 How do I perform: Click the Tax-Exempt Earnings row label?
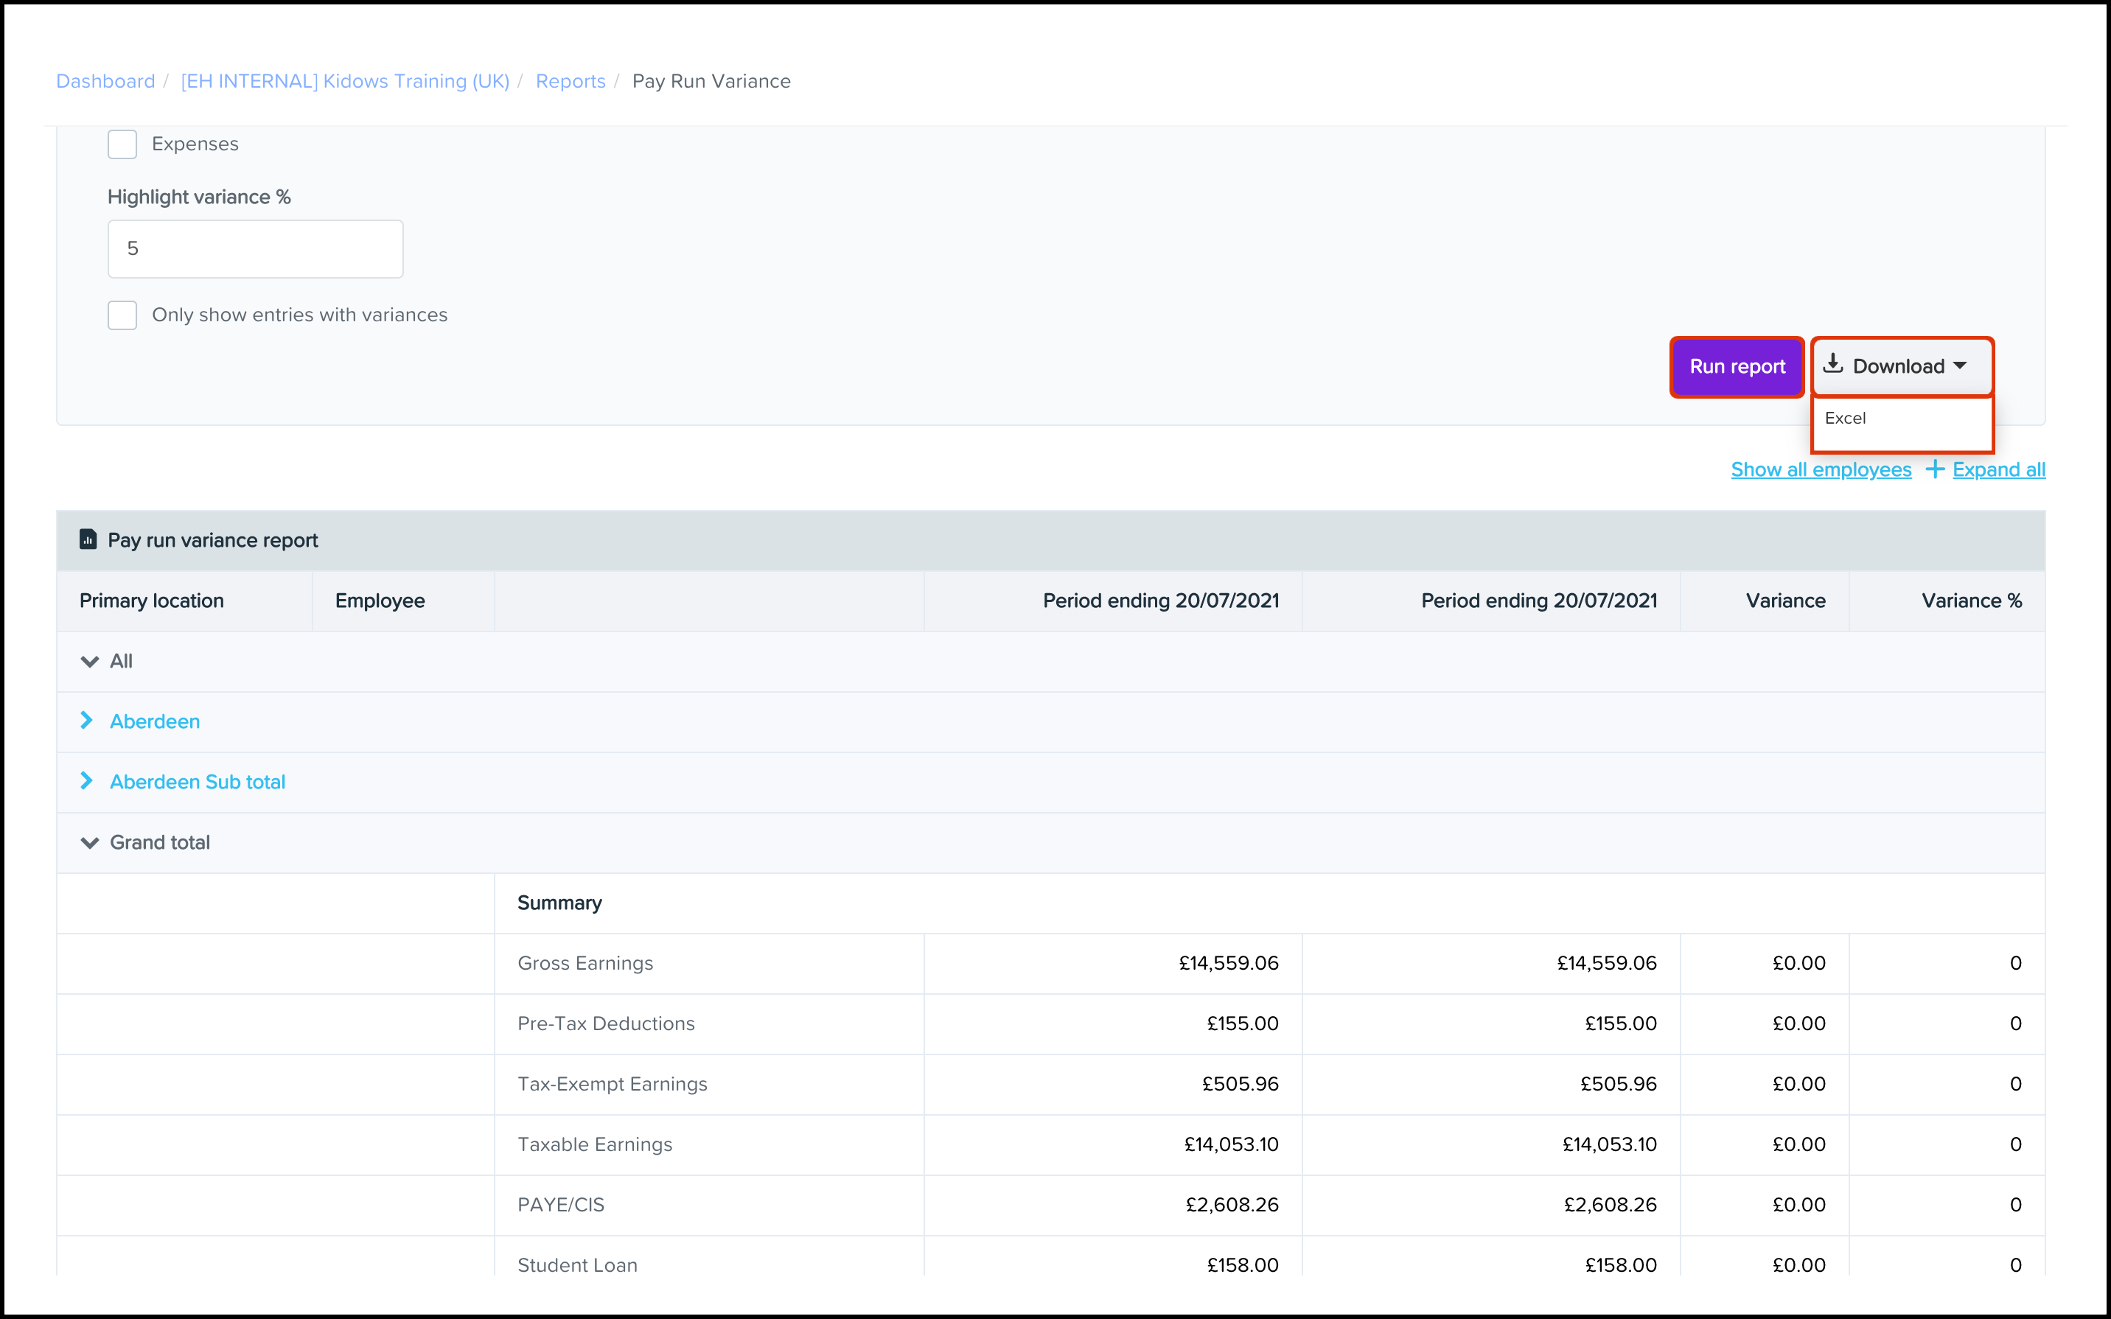[612, 1083]
